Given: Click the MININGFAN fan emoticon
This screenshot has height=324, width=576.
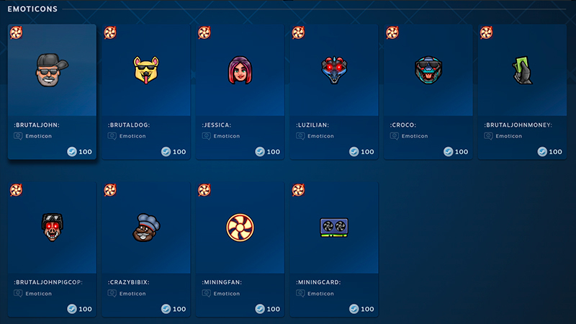Looking at the screenshot, I should pyautogui.click(x=240, y=228).
